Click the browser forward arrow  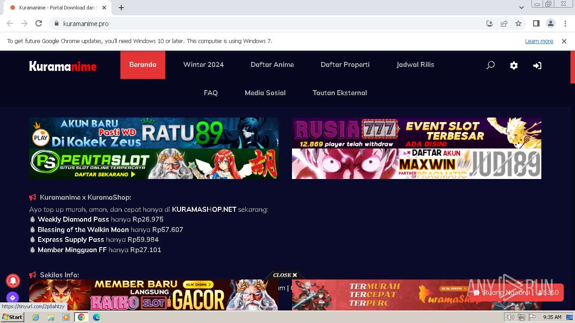pos(24,23)
